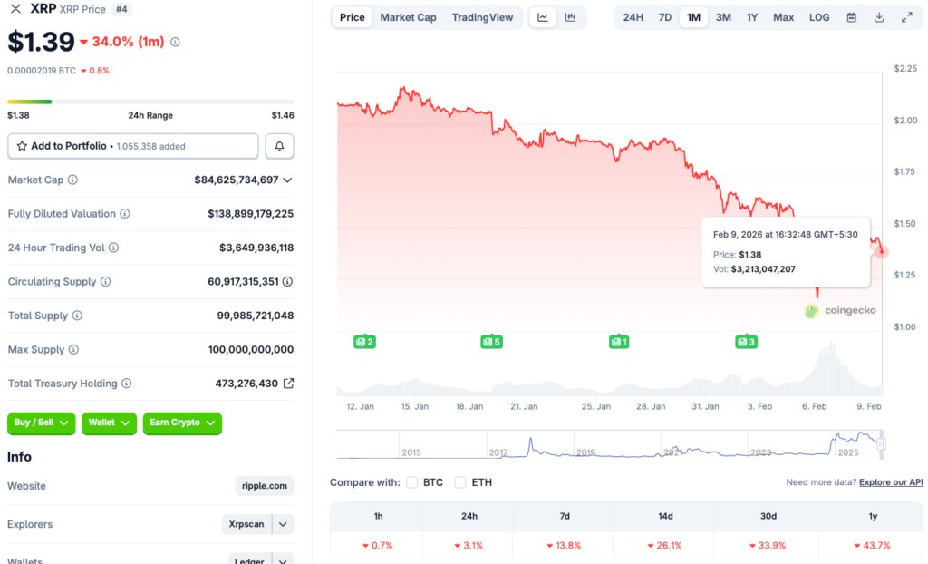Download the chart data using the download icon
Screen dimensions: 928x564
pos(878,16)
